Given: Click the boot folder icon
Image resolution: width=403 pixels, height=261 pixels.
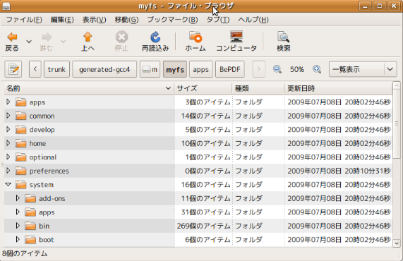Looking at the screenshot, I should pyautogui.click(x=30, y=240).
